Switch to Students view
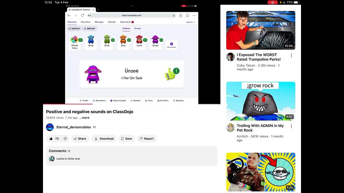 point(126,28)
